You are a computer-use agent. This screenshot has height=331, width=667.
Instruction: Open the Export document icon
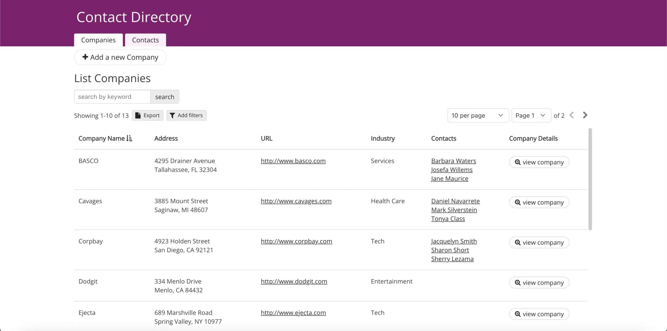[x=138, y=115]
